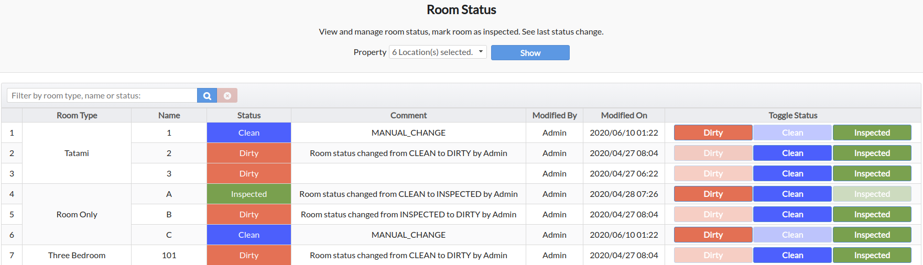Click the Modified On column header
This screenshot has height=265, width=923.
click(624, 116)
